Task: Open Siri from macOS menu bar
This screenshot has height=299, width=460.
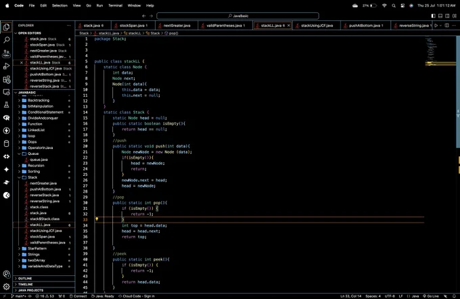Action: click(x=411, y=5)
